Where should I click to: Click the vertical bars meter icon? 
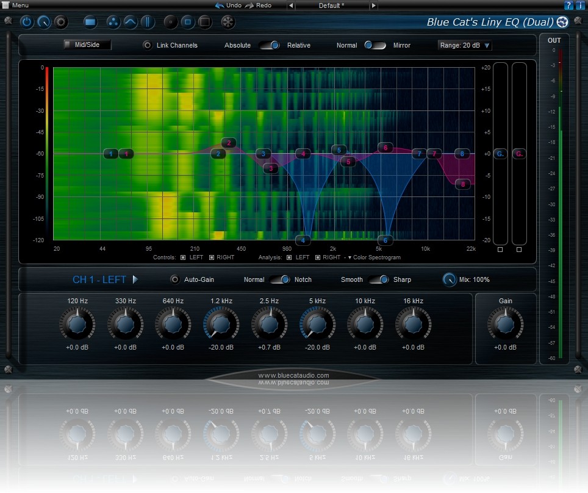pyautogui.click(x=148, y=22)
